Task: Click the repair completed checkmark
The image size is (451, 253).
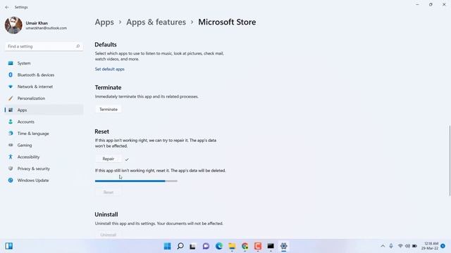Action: pyautogui.click(x=127, y=160)
